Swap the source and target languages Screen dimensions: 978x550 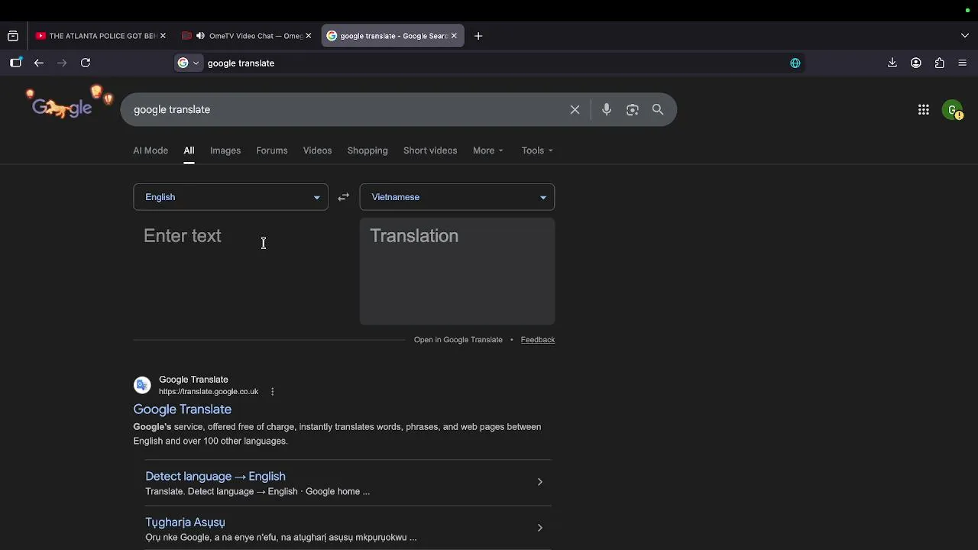tap(344, 197)
